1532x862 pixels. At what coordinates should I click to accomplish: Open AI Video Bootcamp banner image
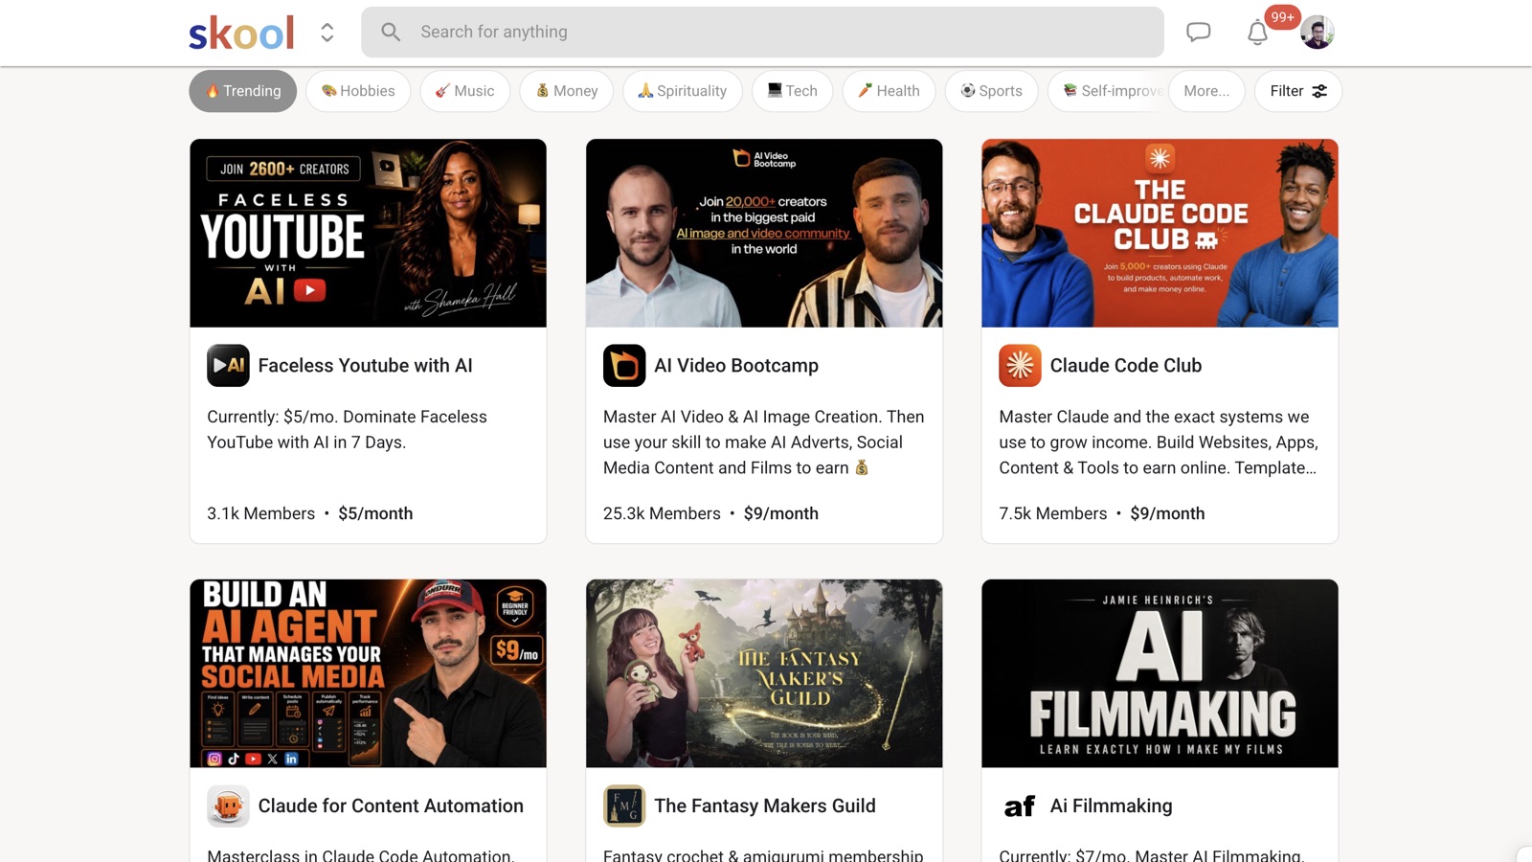tap(764, 233)
